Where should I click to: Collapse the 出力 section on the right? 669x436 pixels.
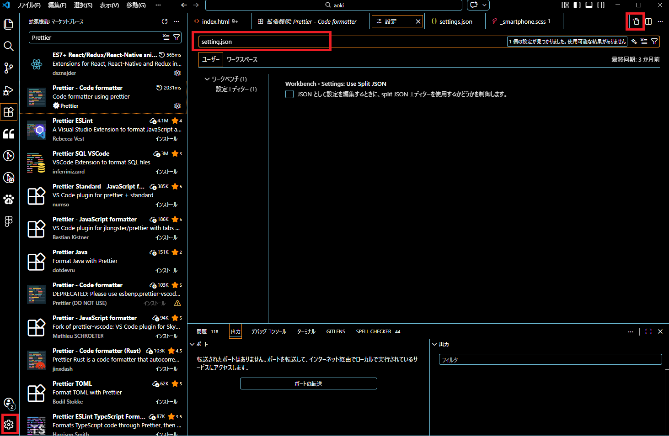click(434, 344)
